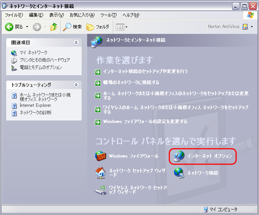Open インターネット オプション control panel label
Image resolution: width=259 pixels, height=215 pixels.
pos(210,156)
